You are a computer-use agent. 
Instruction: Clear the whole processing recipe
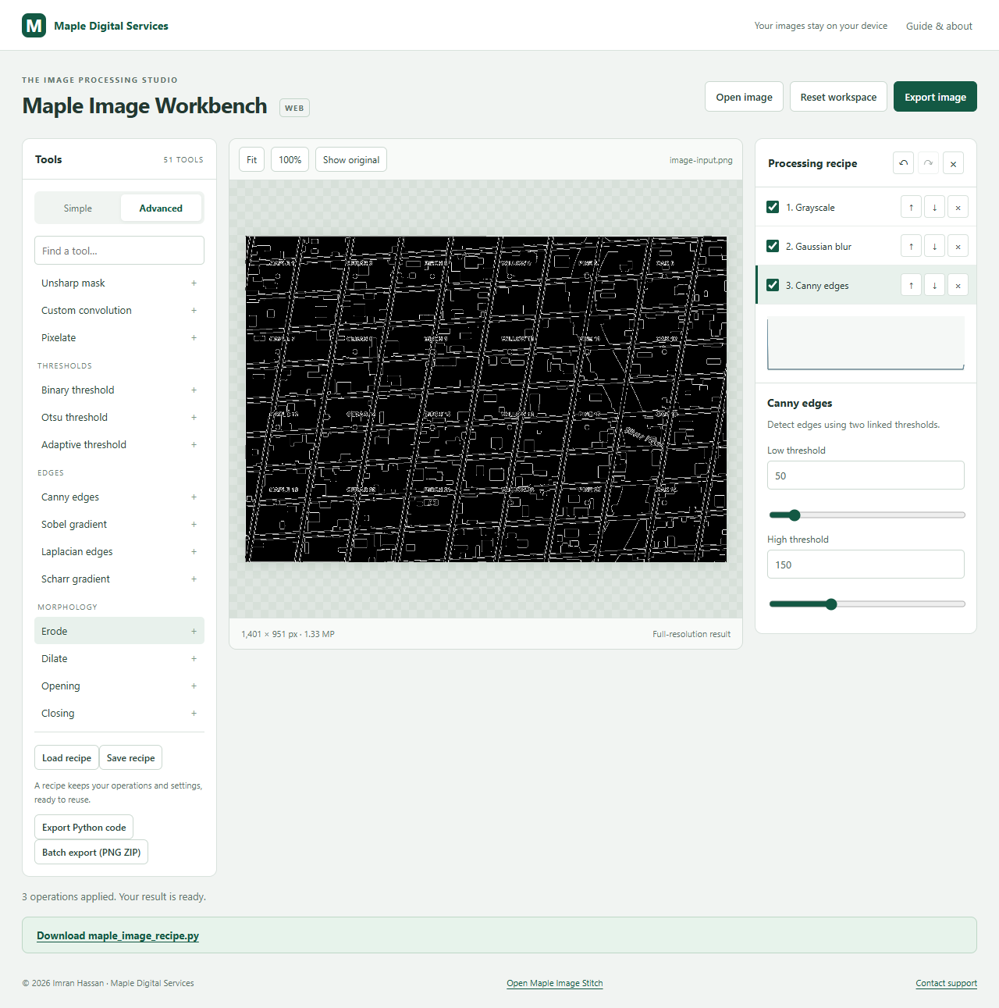coord(953,163)
